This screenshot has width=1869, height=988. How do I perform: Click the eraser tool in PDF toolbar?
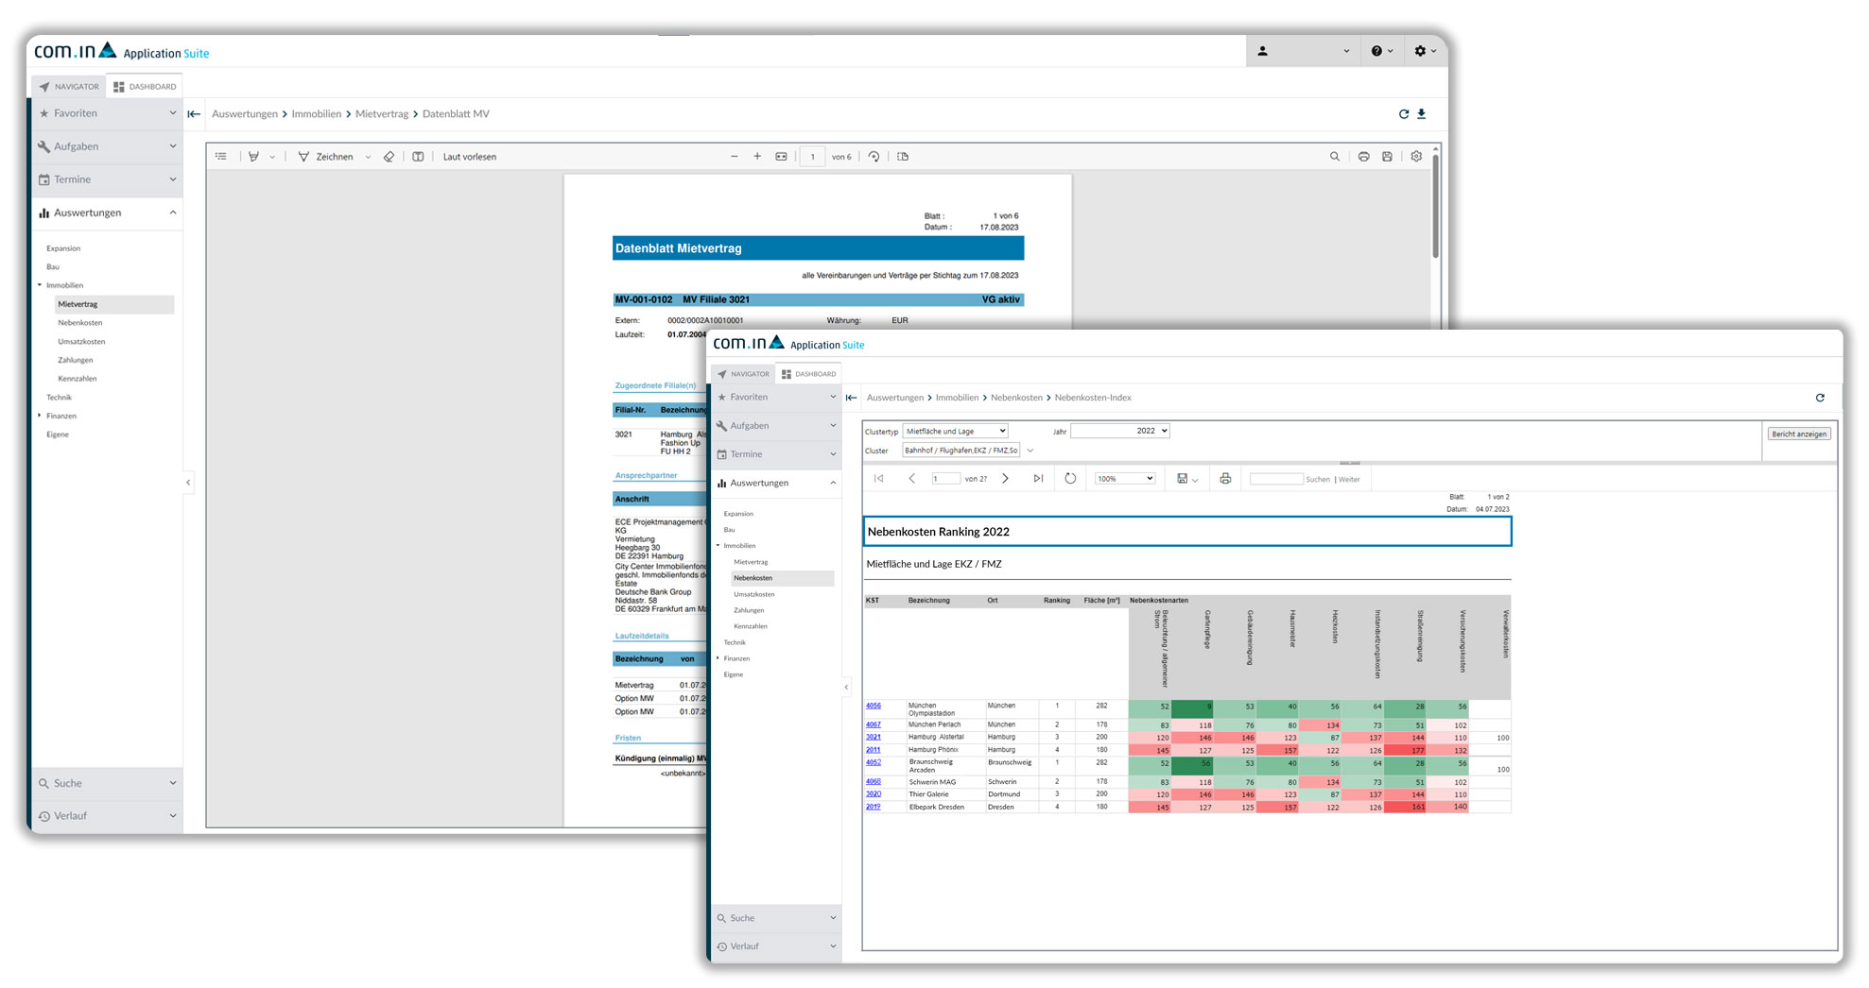click(389, 157)
